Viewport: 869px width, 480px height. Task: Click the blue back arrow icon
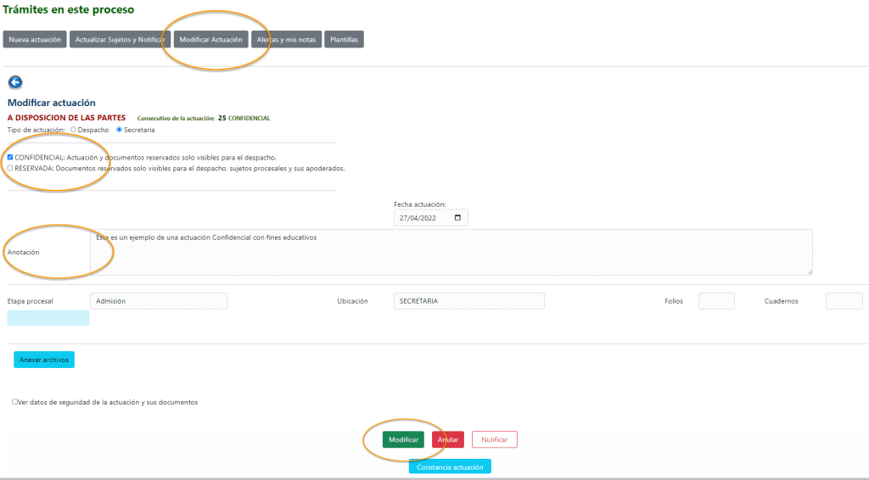point(14,82)
